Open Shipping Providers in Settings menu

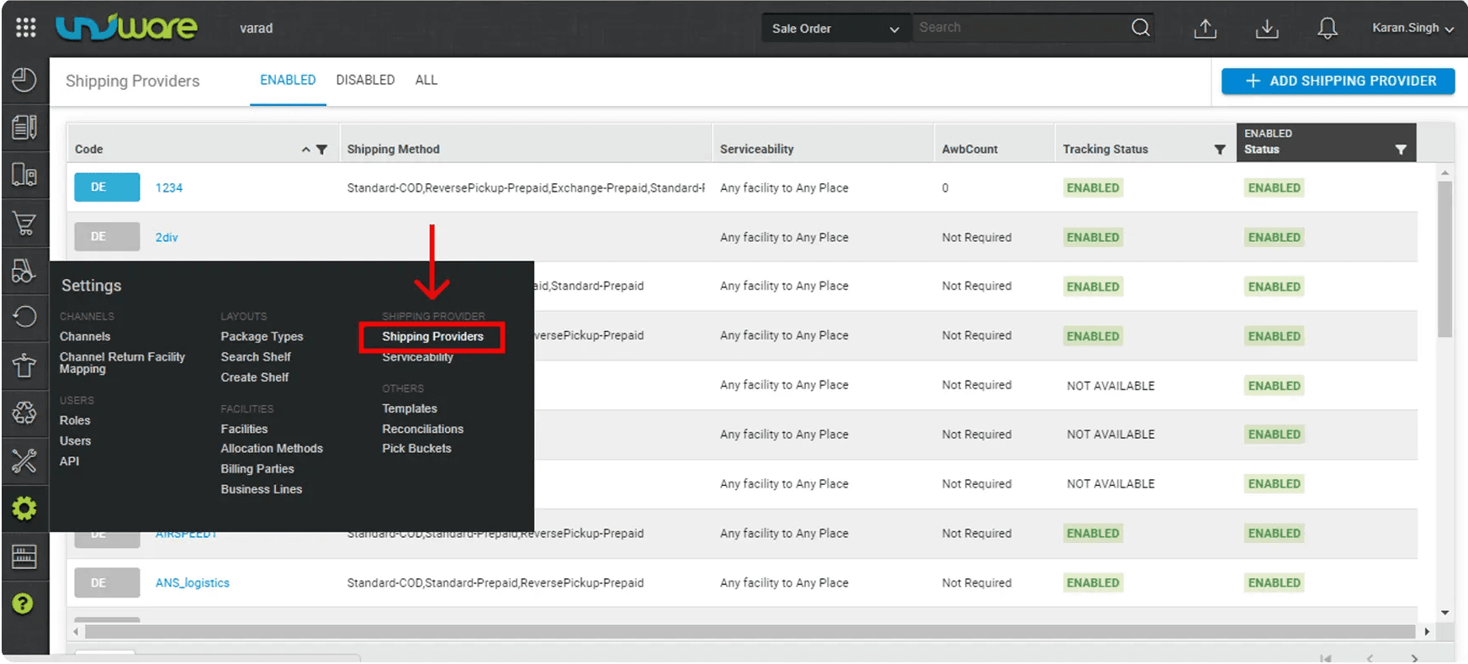(x=432, y=336)
